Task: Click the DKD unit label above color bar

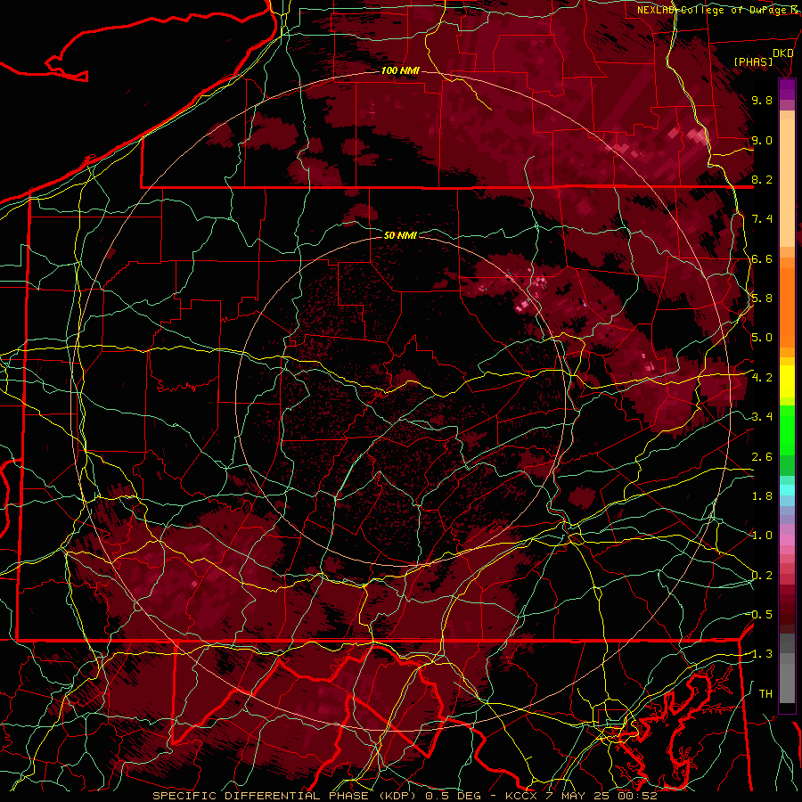Action: click(x=782, y=53)
